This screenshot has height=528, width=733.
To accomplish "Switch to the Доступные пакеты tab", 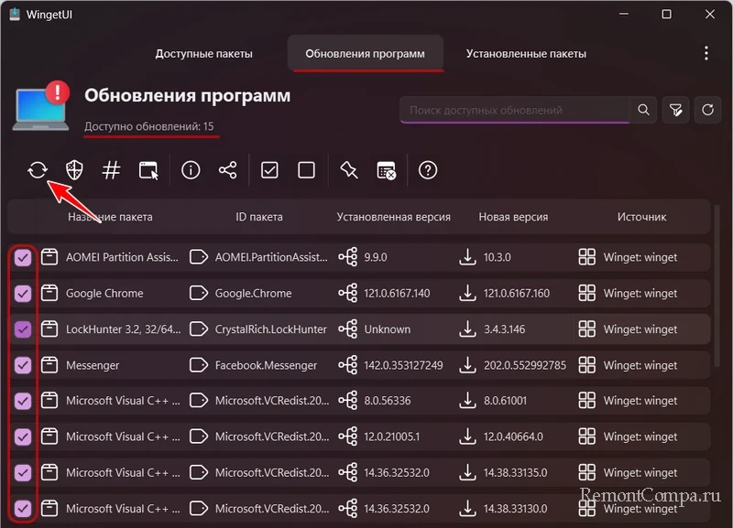I will point(203,54).
